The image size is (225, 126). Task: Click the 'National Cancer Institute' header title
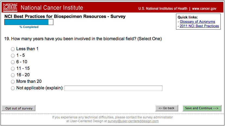52,8
